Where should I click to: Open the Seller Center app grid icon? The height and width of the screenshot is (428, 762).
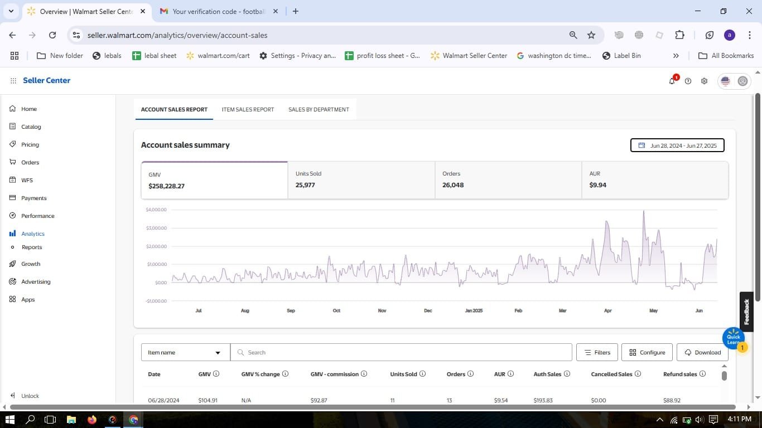13,81
